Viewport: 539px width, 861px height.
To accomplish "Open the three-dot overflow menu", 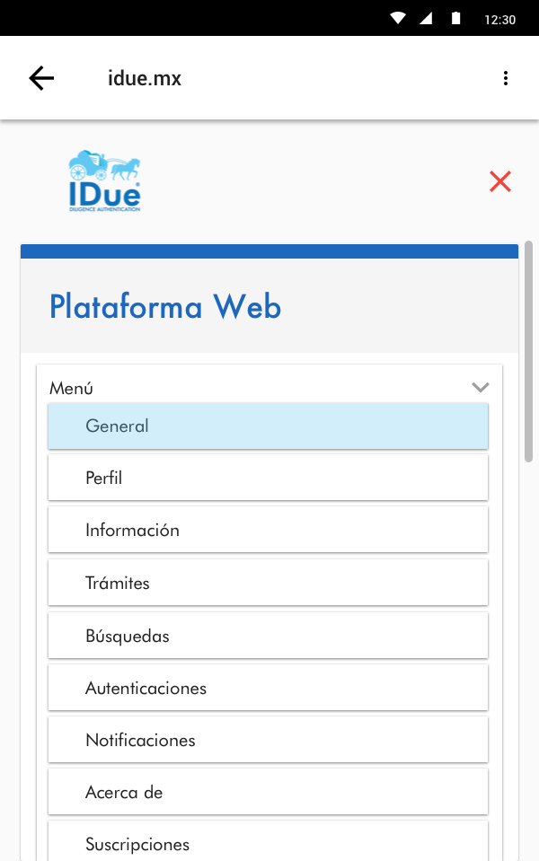I will tap(506, 78).
